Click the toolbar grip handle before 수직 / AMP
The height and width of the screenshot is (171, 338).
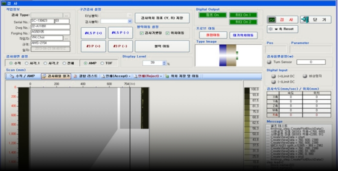[7, 76]
